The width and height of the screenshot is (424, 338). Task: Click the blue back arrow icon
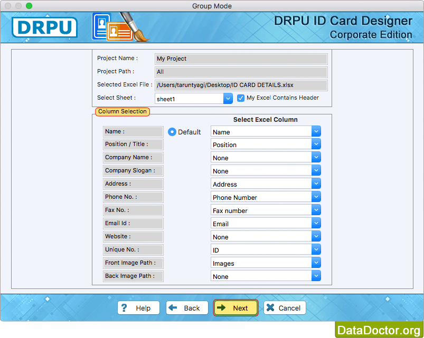[x=173, y=307]
